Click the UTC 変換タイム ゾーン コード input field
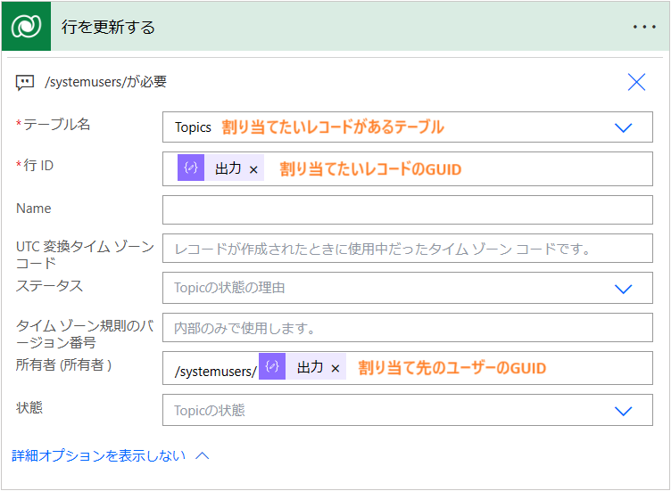 pos(407,249)
